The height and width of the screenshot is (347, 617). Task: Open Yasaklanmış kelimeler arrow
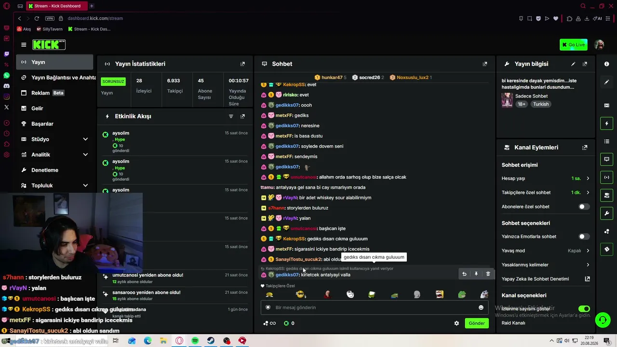[x=588, y=265]
